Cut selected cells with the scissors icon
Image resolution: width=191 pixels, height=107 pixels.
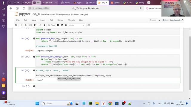tap(26, 25)
